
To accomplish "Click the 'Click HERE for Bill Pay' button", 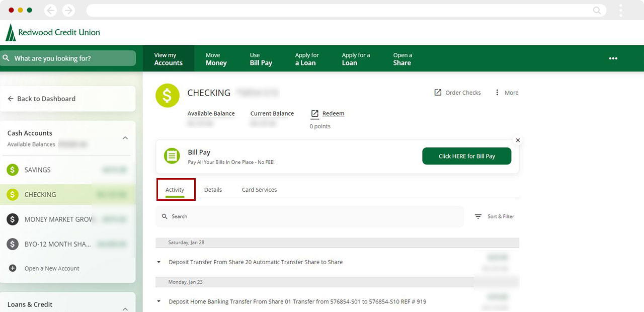I will pyautogui.click(x=467, y=156).
